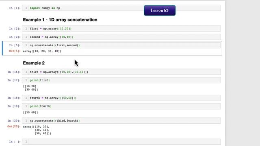
Task: Click cell defining the third 2D array
Action: (x=121, y=72)
